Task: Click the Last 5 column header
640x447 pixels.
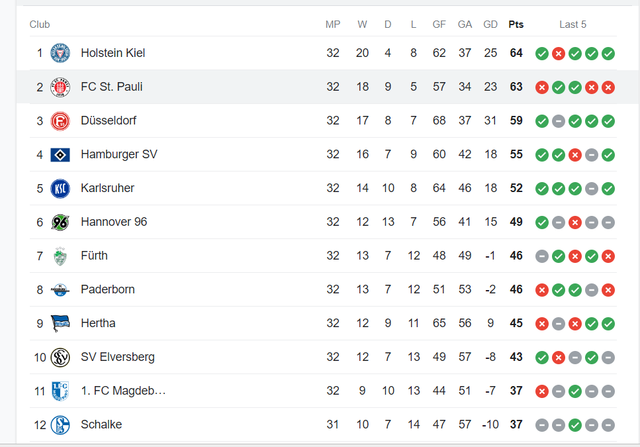Action: coord(572,25)
